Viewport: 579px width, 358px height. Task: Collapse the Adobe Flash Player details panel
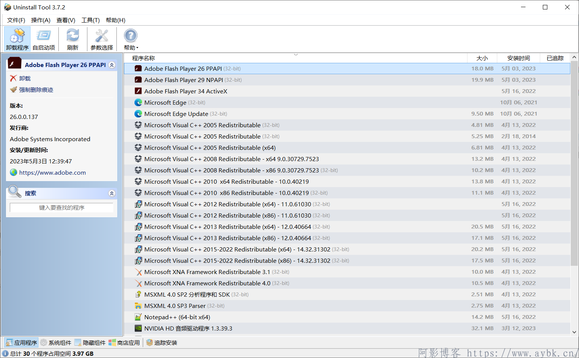[112, 65]
